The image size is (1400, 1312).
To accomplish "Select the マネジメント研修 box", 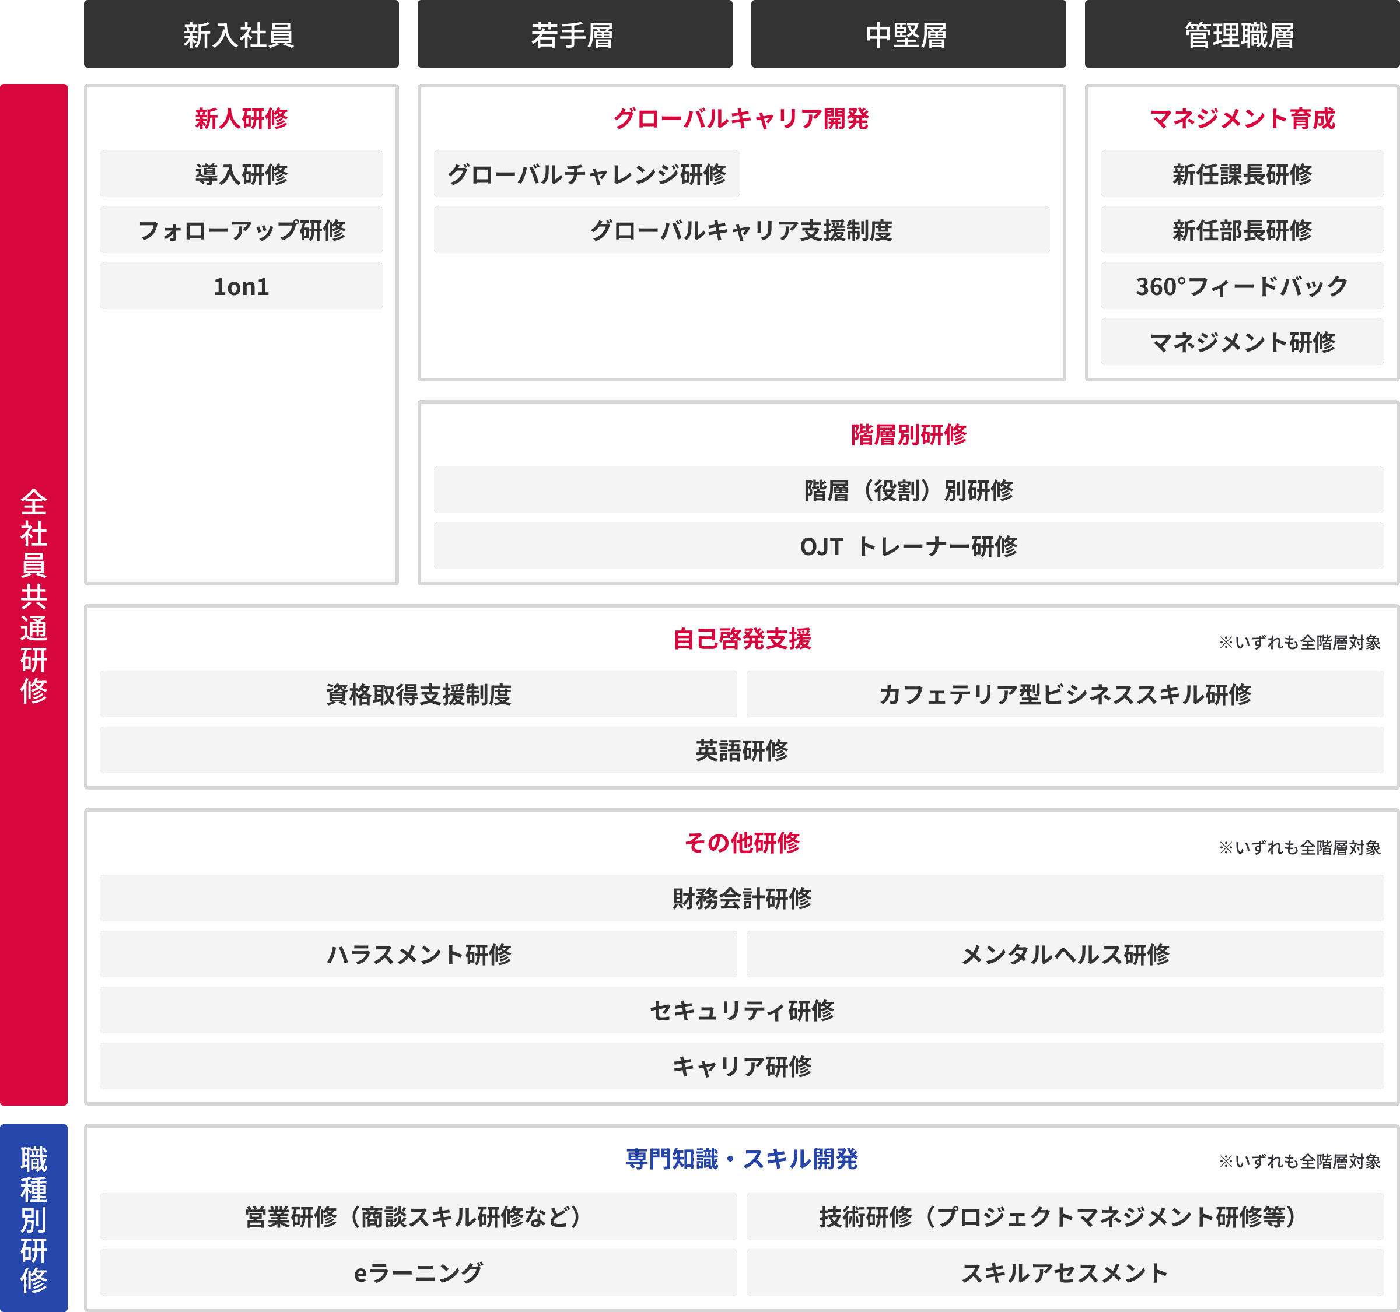I will pyautogui.click(x=1242, y=342).
